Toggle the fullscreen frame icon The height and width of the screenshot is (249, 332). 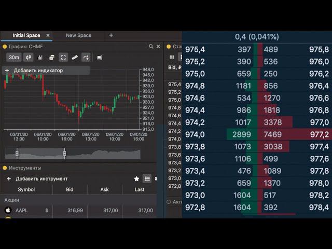pos(63,58)
